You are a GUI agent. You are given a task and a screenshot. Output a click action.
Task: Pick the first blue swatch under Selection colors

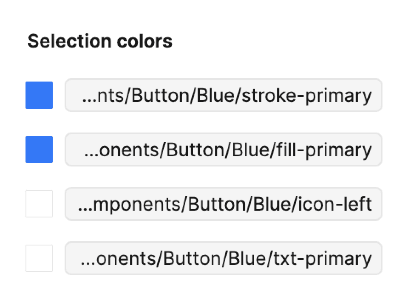click(39, 95)
